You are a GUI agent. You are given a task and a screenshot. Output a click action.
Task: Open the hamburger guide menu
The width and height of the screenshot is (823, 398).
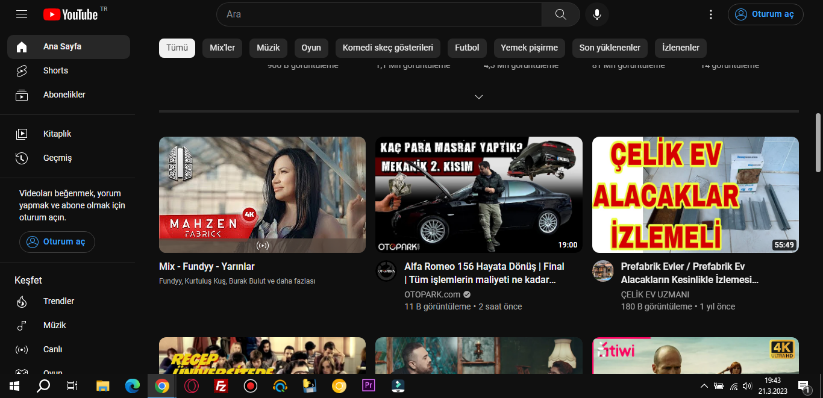coord(22,14)
